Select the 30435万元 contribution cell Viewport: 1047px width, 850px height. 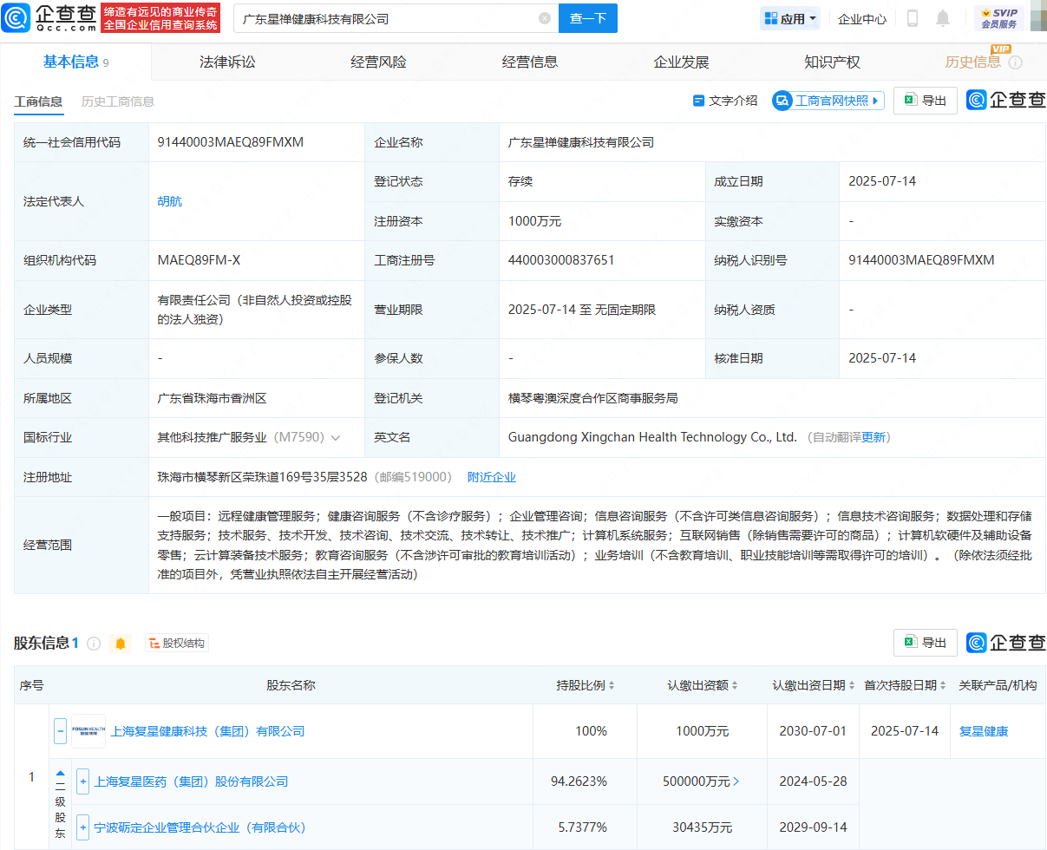click(x=703, y=827)
